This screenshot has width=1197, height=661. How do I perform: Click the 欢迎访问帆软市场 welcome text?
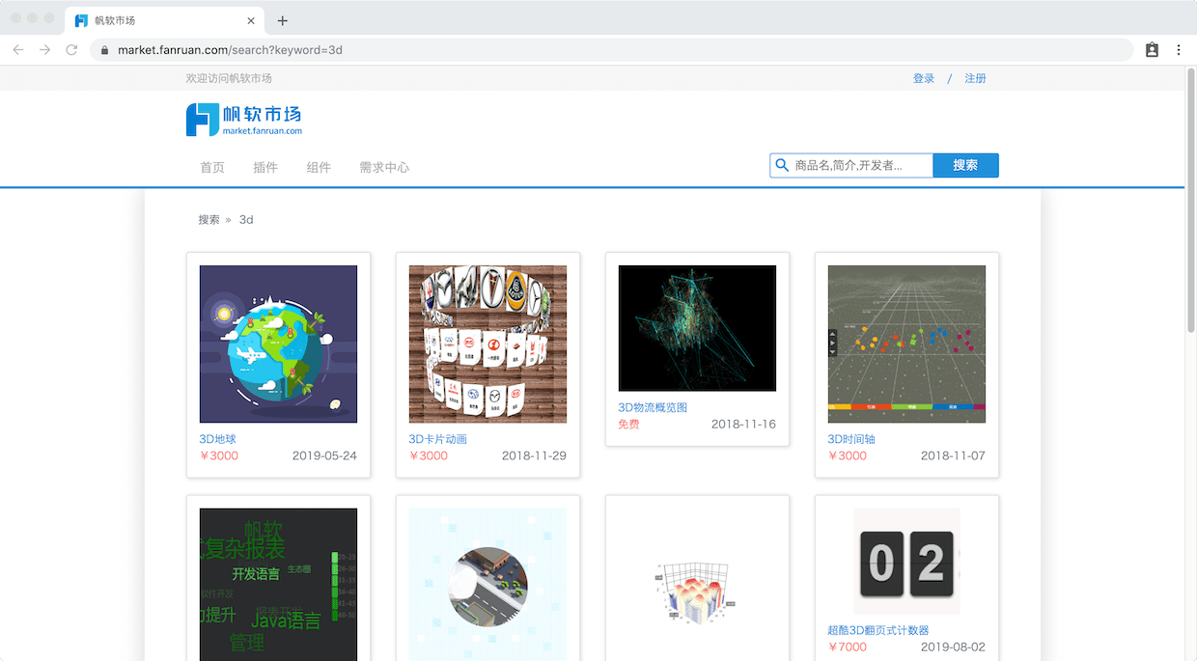point(229,78)
